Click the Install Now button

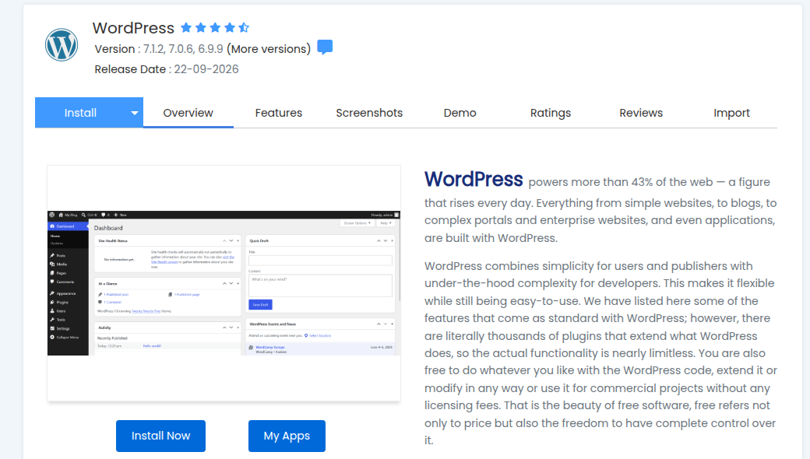point(160,436)
